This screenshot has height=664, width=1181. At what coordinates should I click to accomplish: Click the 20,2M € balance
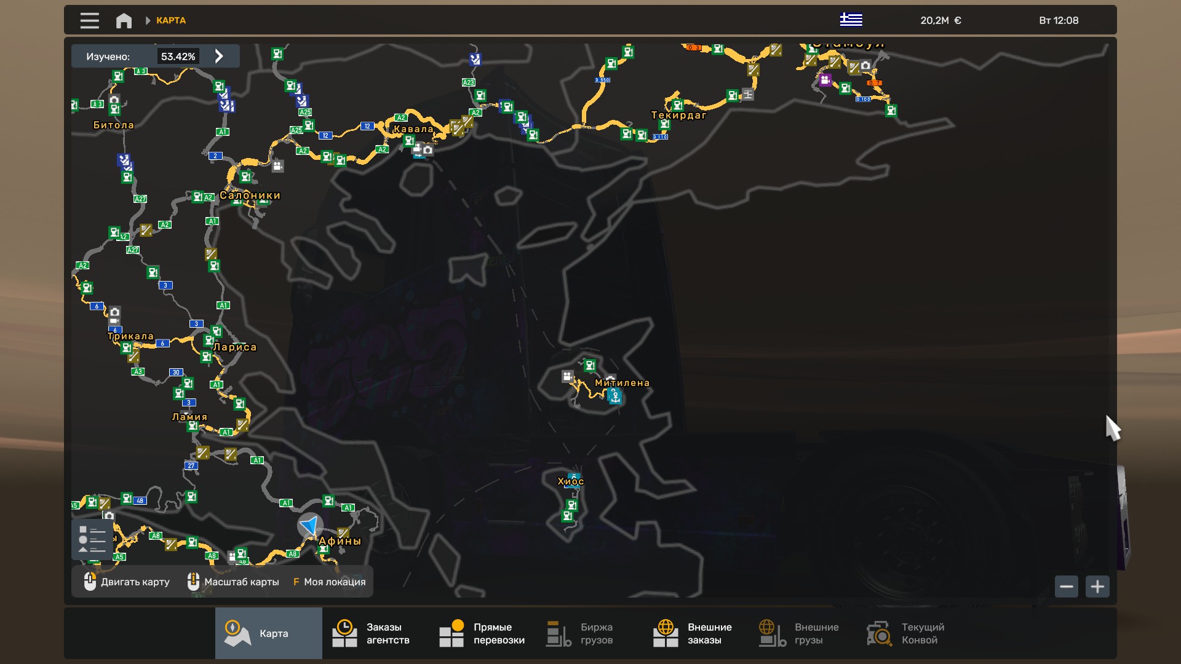940,20
